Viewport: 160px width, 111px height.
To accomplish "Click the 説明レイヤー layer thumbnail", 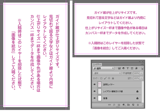I will point(99,84).
